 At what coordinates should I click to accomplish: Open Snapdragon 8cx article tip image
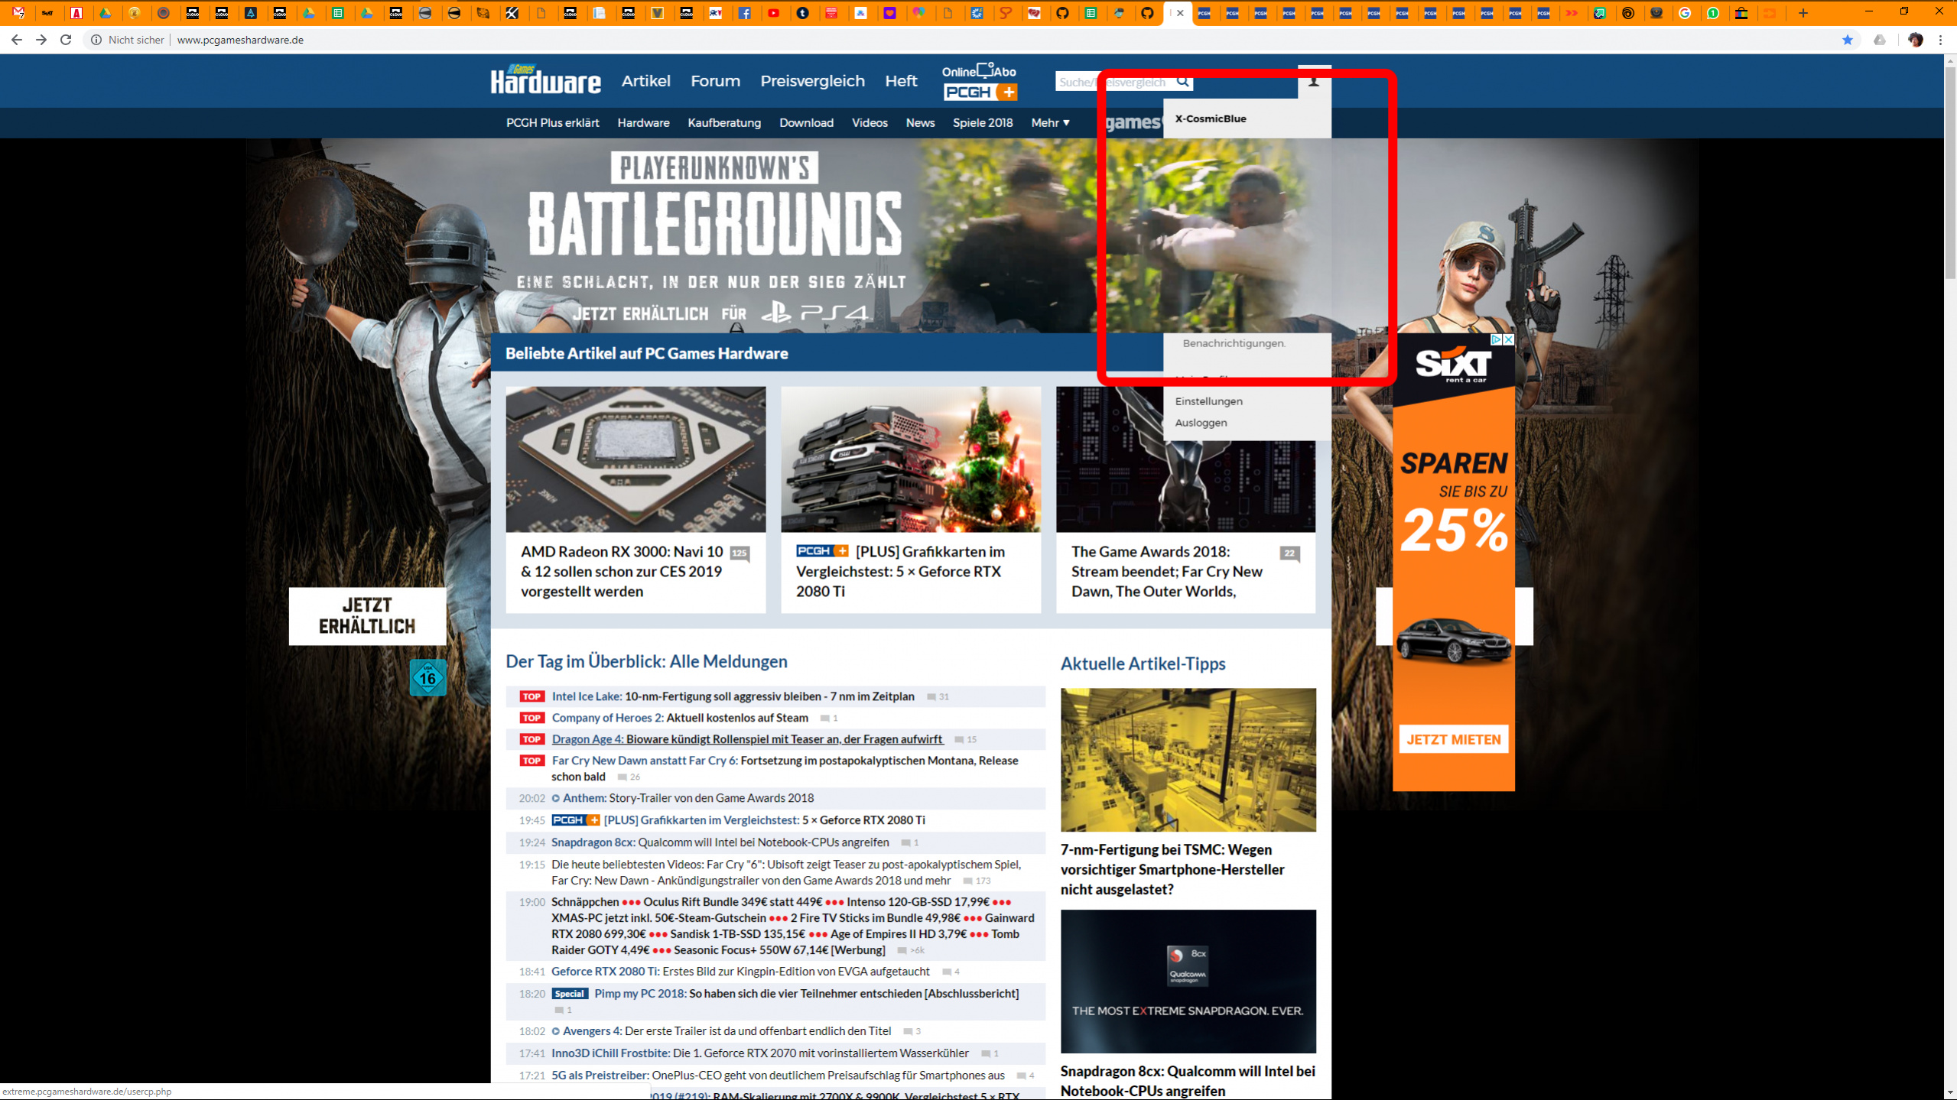(x=1188, y=982)
